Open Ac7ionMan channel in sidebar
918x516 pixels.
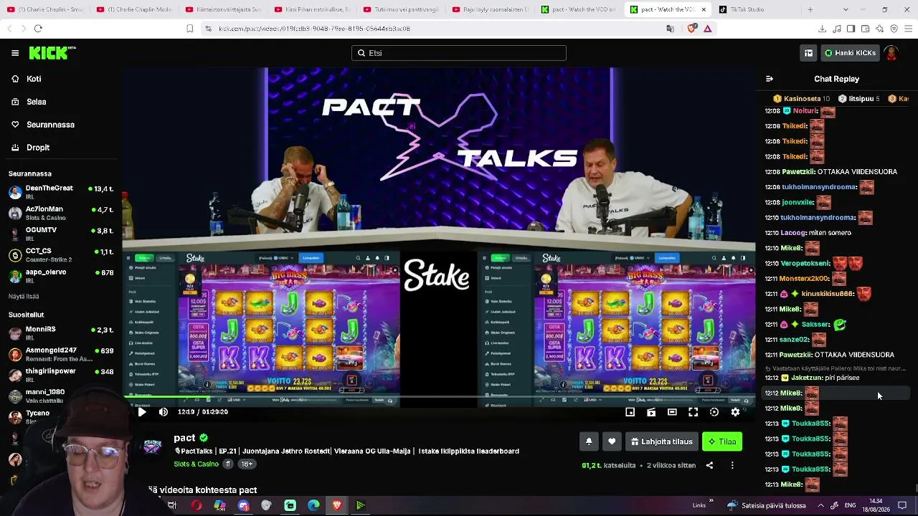pos(61,213)
